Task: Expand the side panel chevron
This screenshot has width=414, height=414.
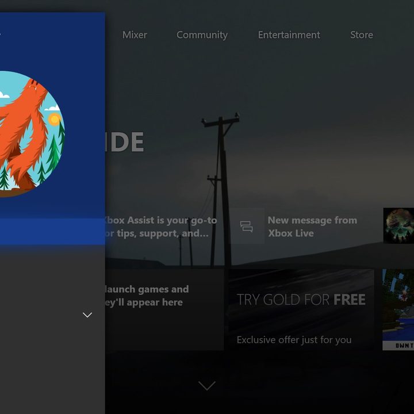Action: pos(87,315)
